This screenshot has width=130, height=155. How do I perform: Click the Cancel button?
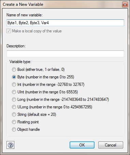(x=111, y=145)
